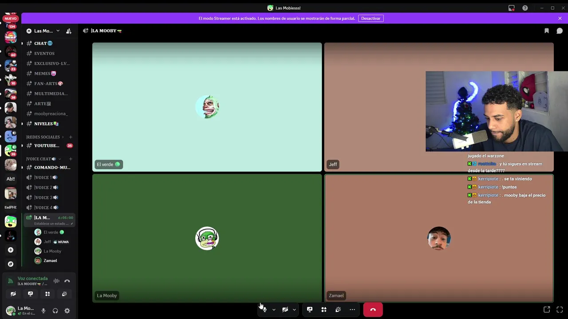
Task: Toggle the microphone mute in call controls
Action: tap(264, 310)
